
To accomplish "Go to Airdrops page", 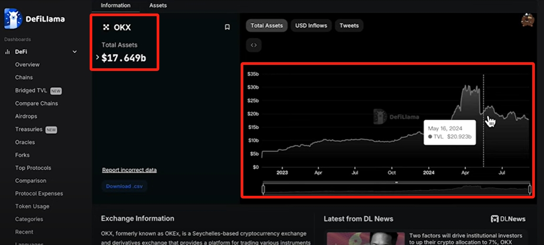I will pyautogui.click(x=26, y=117).
